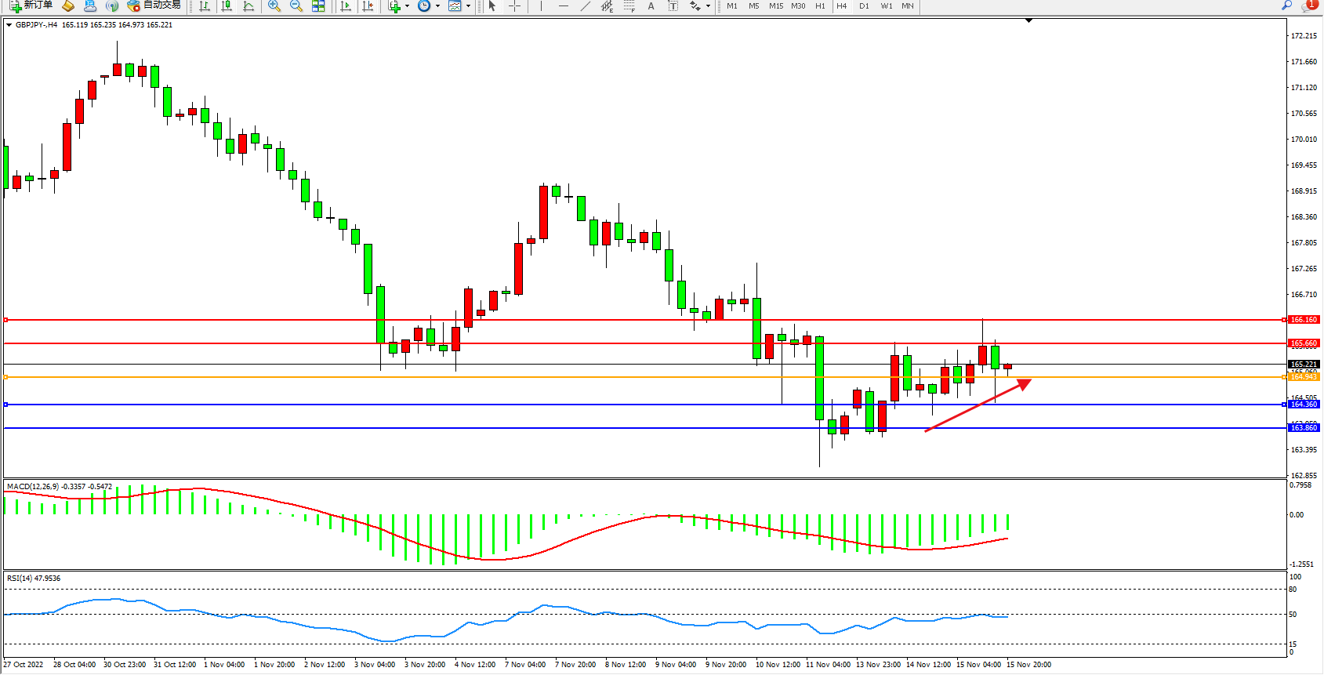The image size is (1324, 675).
Task: Select the text label tool
Action: (x=651, y=5)
